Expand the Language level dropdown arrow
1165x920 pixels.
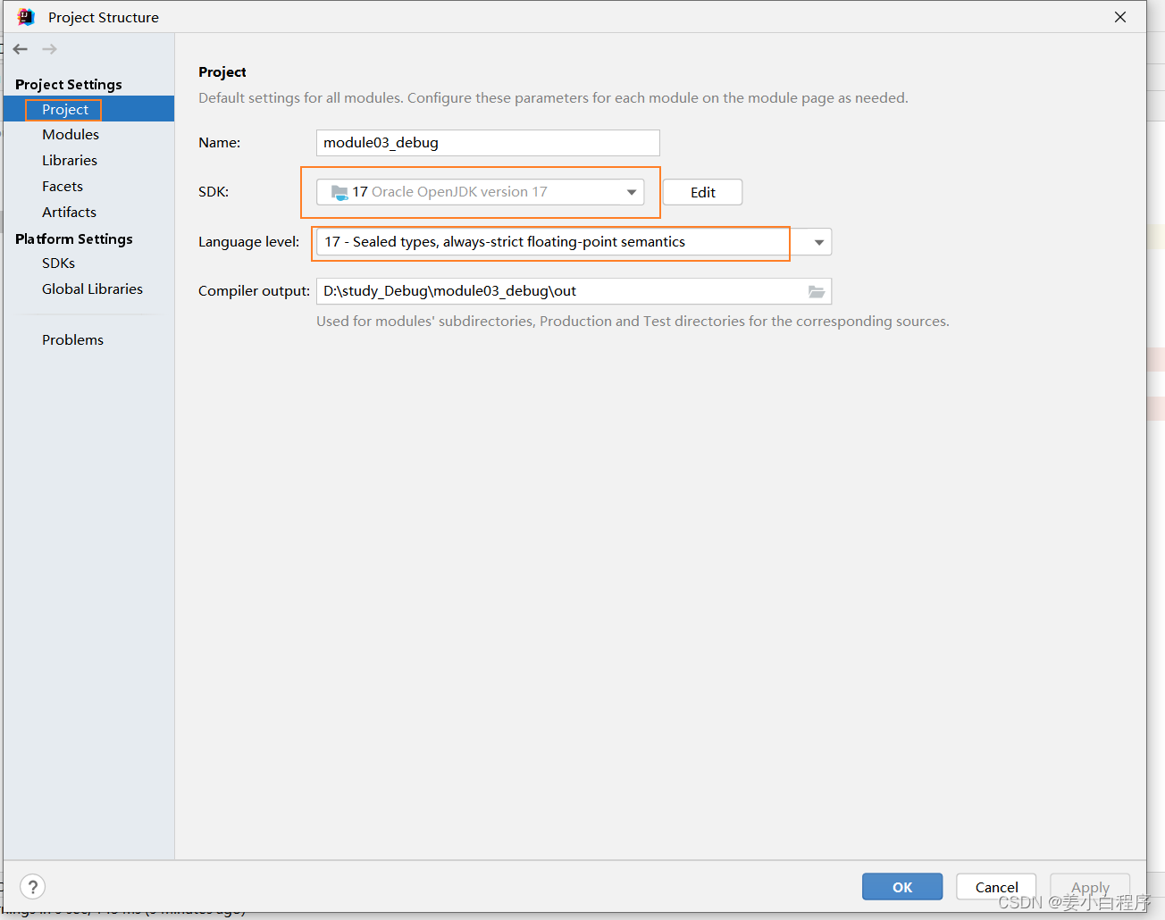click(818, 242)
